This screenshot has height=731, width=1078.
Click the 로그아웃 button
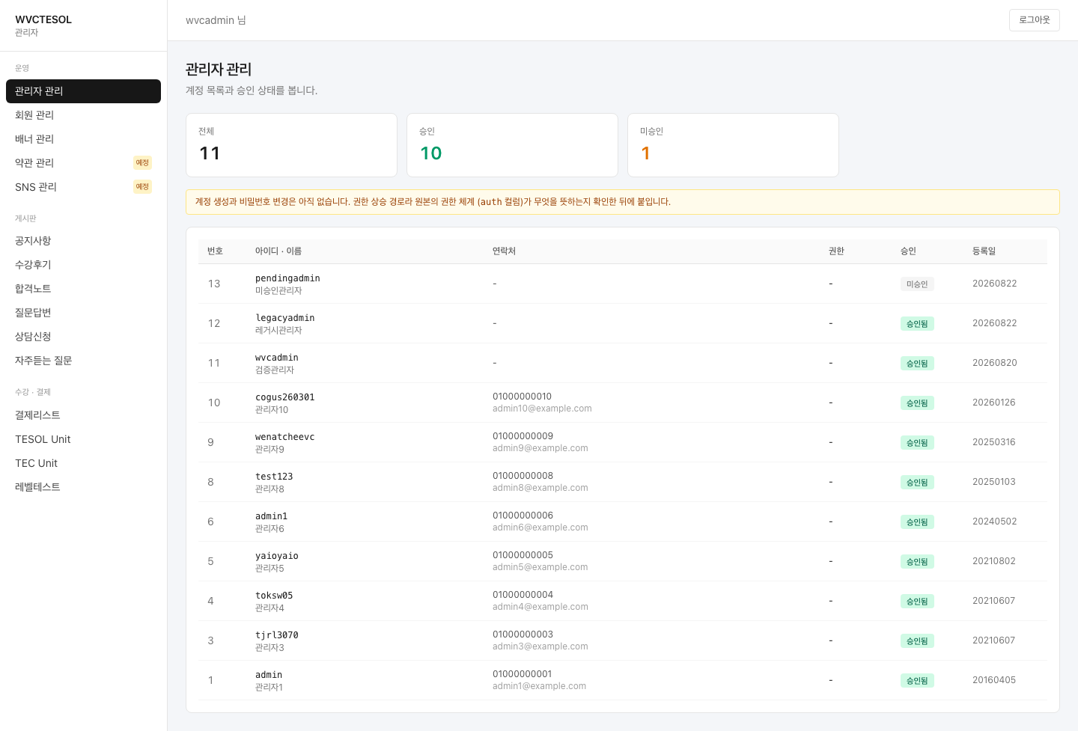tap(1034, 20)
